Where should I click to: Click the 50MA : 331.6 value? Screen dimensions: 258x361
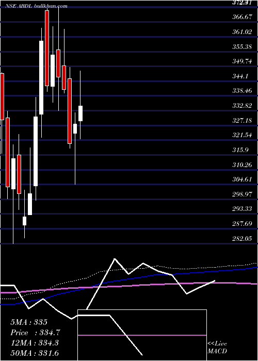pyautogui.click(x=35, y=353)
